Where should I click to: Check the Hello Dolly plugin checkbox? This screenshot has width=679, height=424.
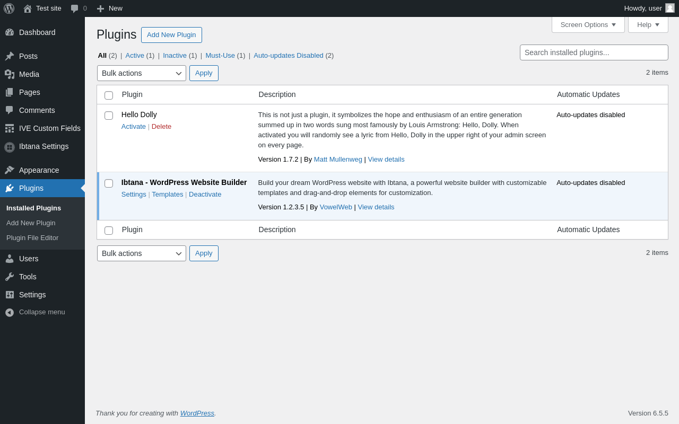pos(109,116)
